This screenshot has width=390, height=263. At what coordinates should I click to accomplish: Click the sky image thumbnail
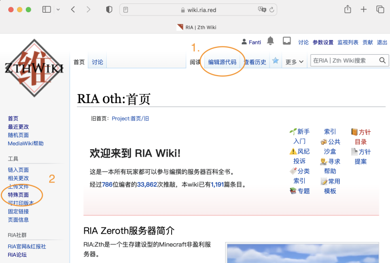[x=302, y=253]
